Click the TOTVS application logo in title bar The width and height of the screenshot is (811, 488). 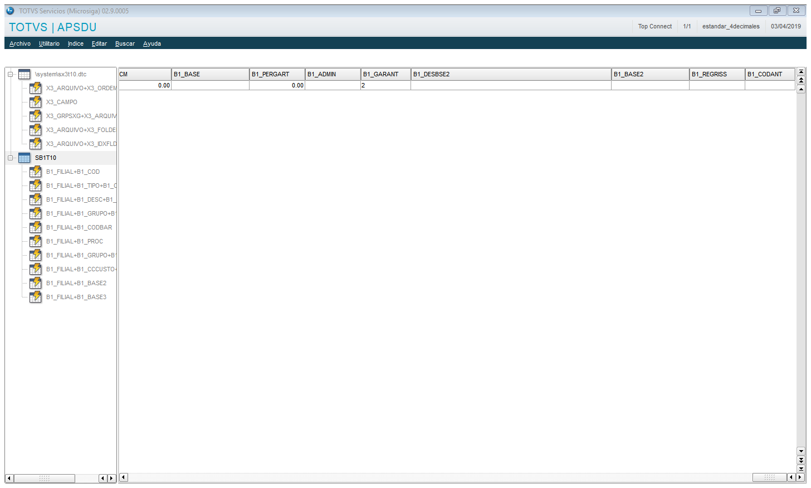pos(10,11)
